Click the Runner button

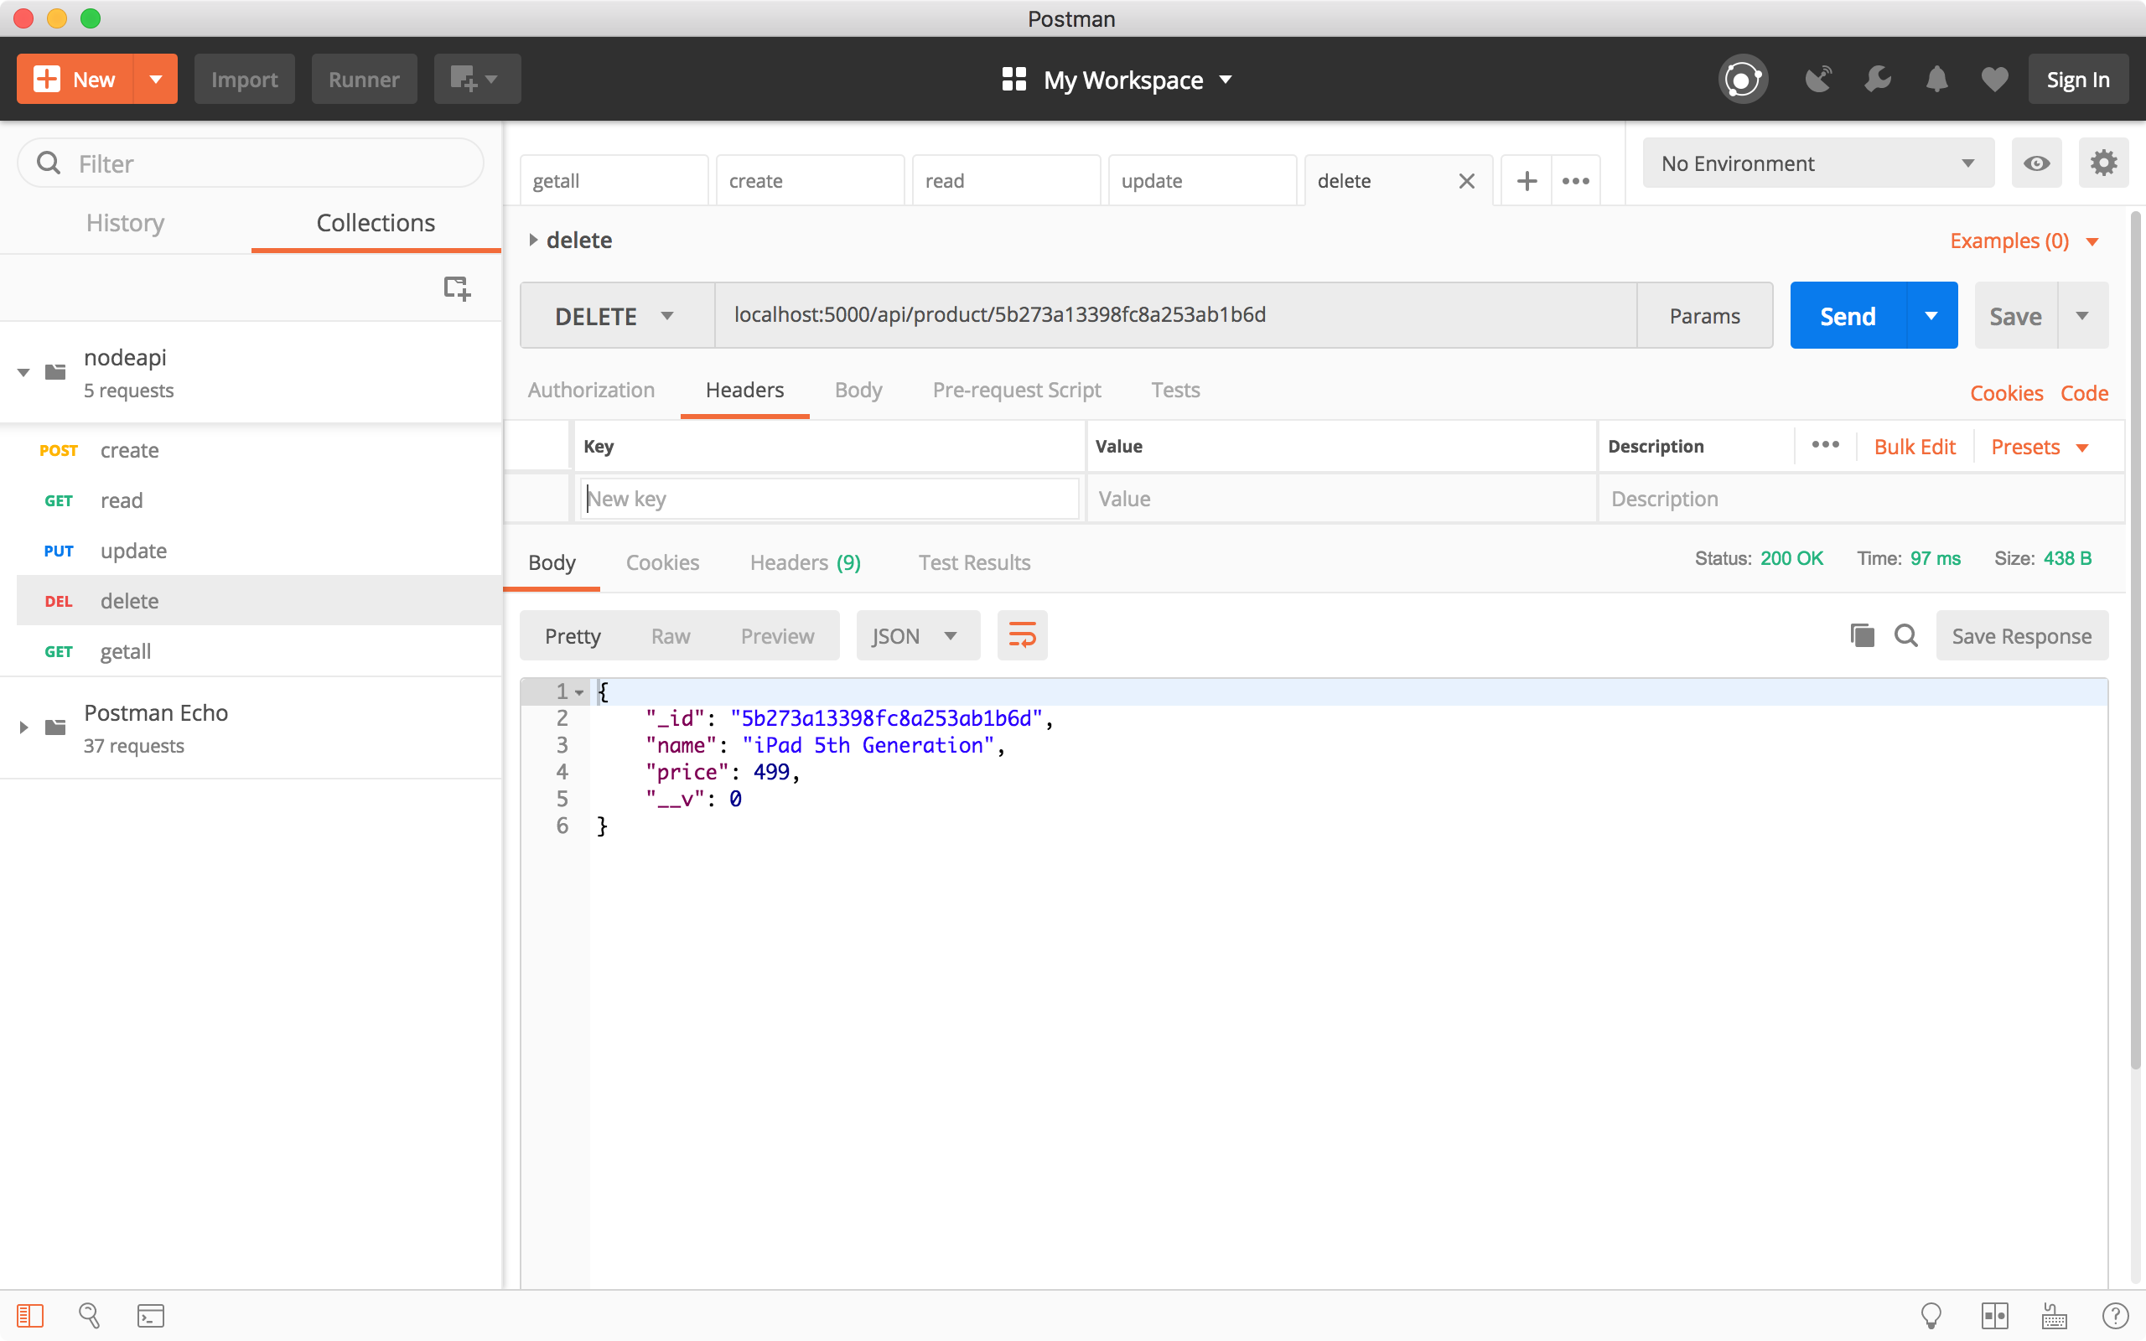(x=364, y=80)
